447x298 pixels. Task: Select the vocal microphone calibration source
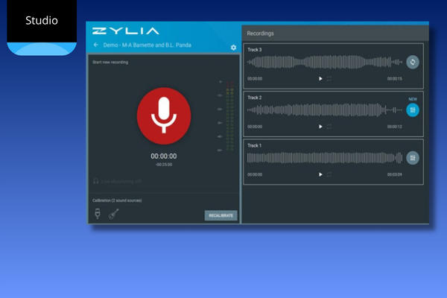[98, 214]
